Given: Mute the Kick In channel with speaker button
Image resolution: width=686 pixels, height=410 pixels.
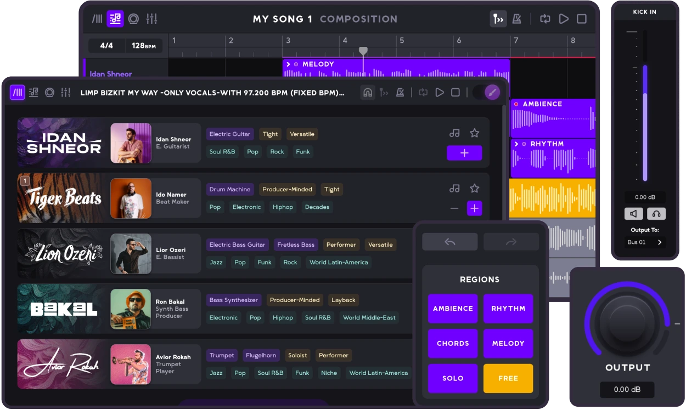Looking at the screenshot, I should click(x=633, y=214).
